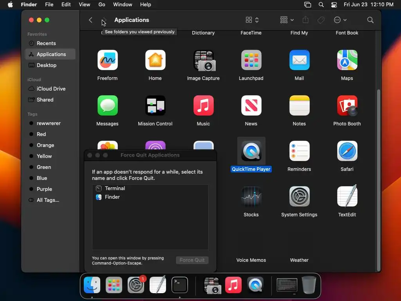Select the Safari app icon
This screenshot has width=401, height=301.
(347, 151)
